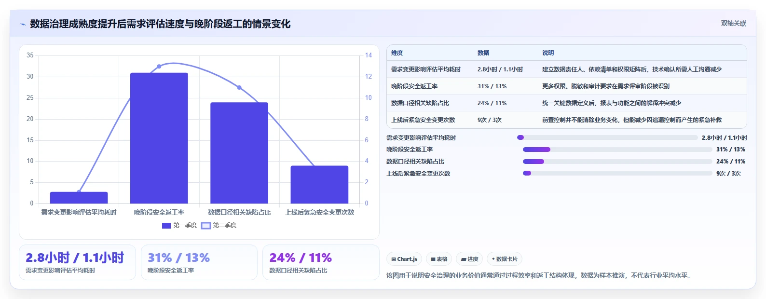Click the progress bar for 需求变更影响评估平均耗时

coord(607,137)
